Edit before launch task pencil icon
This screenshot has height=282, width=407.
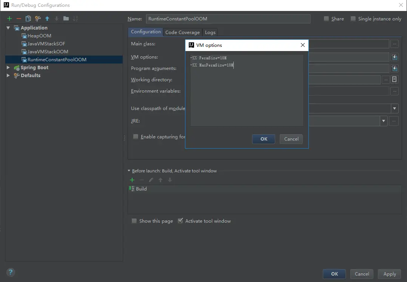(x=151, y=180)
